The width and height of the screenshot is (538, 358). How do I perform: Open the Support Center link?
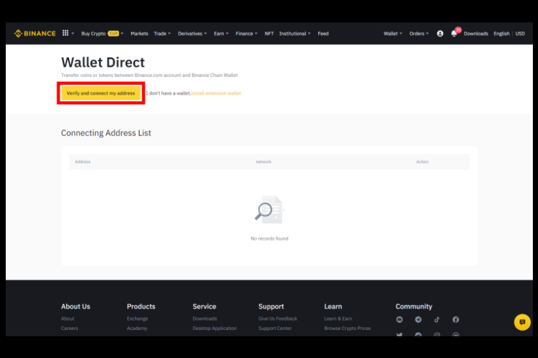click(x=275, y=328)
